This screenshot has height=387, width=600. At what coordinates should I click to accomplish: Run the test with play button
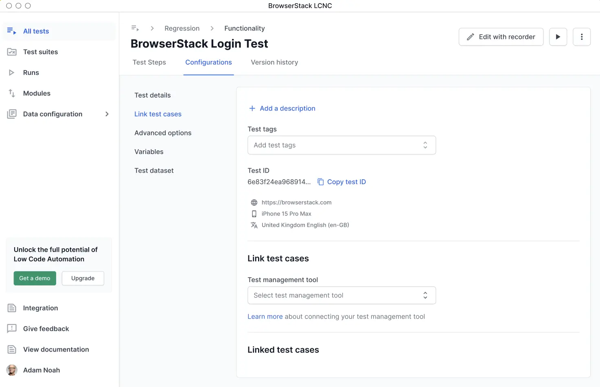click(558, 37)
